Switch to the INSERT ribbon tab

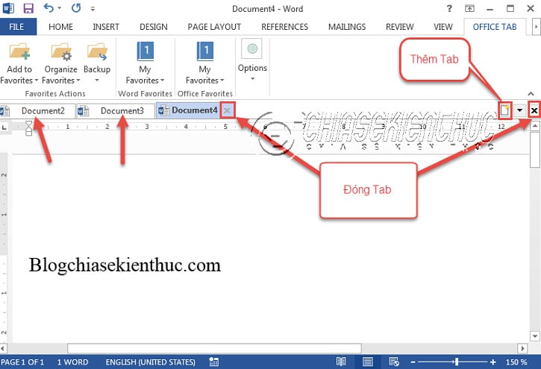coord(105,27)
